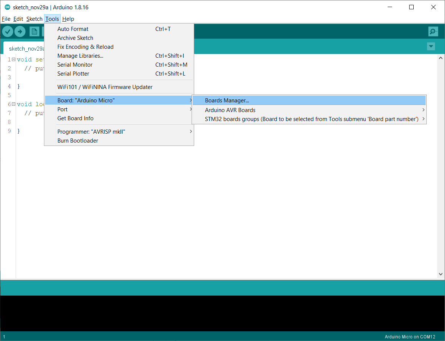Close the open Tools menu
The height and width of the screenshot is (341, 445).
pyautogui.click(x=52, y=19)
